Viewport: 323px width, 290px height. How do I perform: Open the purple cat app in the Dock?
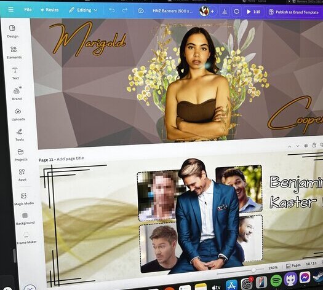pyautogui.click(x=290, y=279)
